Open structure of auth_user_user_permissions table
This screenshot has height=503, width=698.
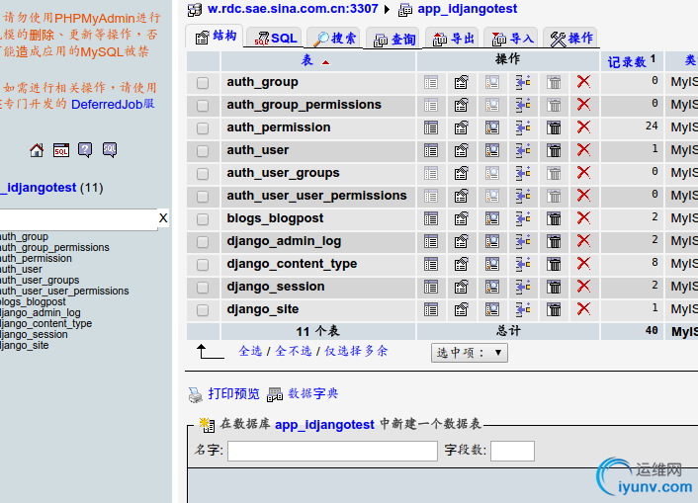461,196
